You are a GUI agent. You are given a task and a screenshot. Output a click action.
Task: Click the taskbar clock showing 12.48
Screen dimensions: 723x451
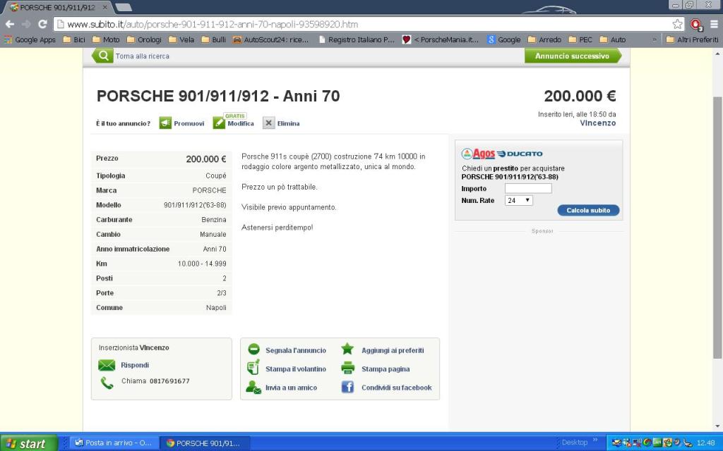706,443
